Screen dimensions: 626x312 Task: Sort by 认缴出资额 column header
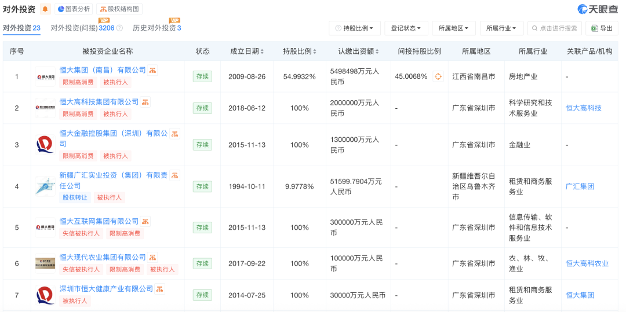pos(359,52)
